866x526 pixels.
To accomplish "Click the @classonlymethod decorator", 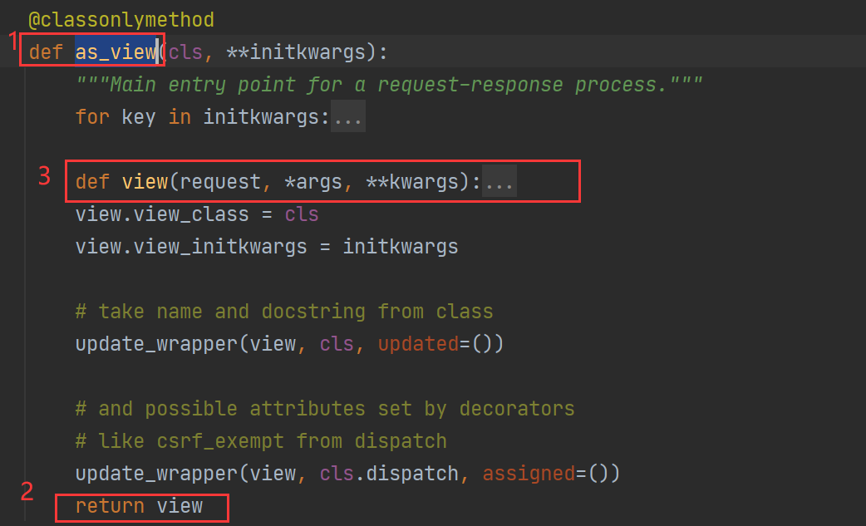I will (121, 20).
